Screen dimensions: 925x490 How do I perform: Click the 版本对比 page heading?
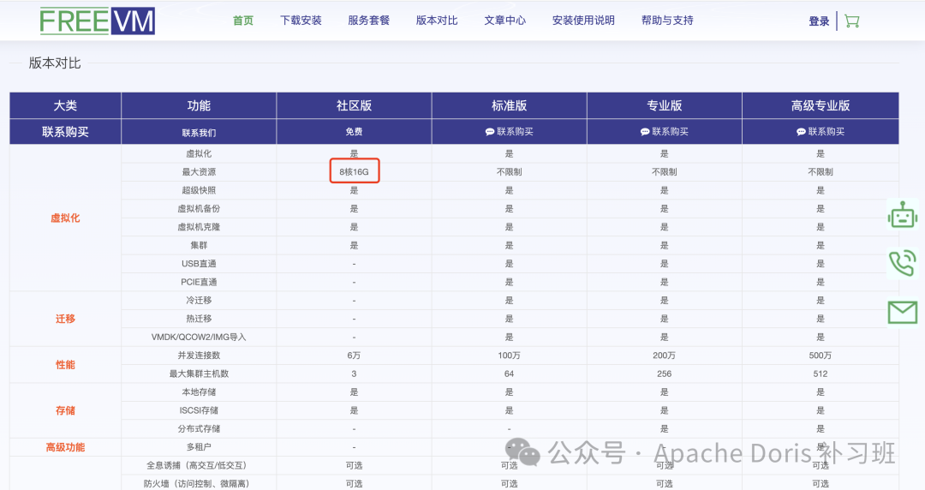pyautogui.click(x=55, y=63)
